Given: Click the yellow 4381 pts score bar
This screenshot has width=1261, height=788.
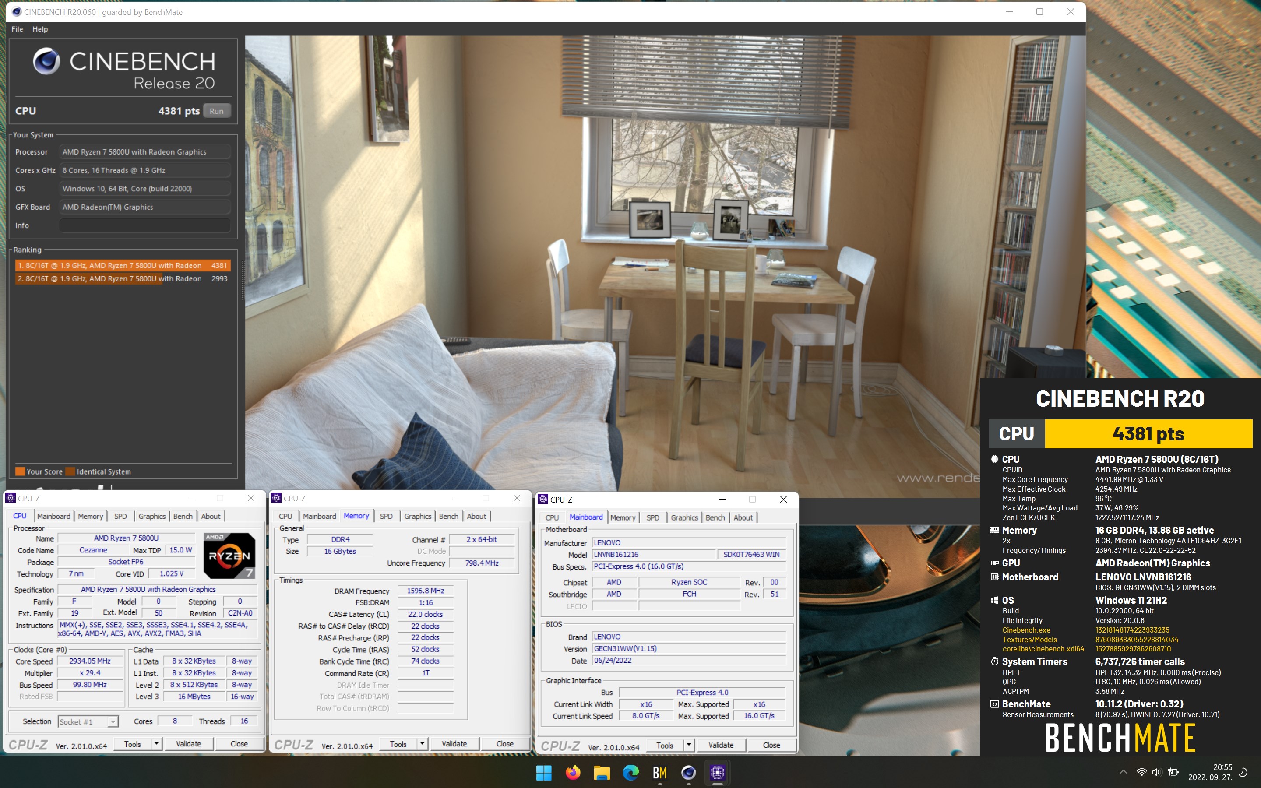Looking at the screenshot, I should (x=1148, y=433).
